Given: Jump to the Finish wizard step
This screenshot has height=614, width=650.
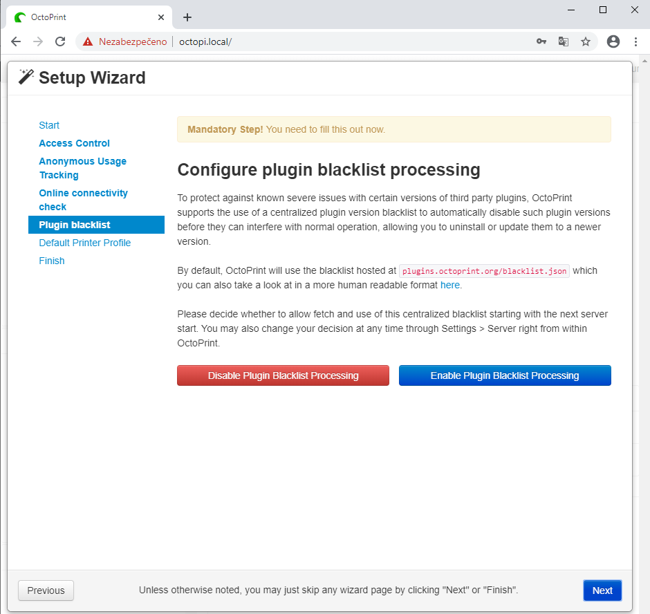Looking at the screenshot, I should click(x=52, y=261).
